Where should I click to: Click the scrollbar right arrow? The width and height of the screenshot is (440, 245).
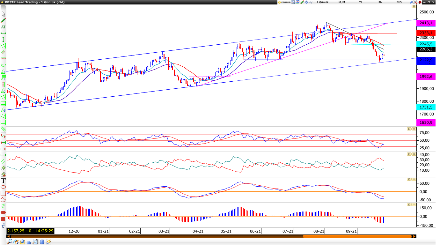click(x=414, y=236)
